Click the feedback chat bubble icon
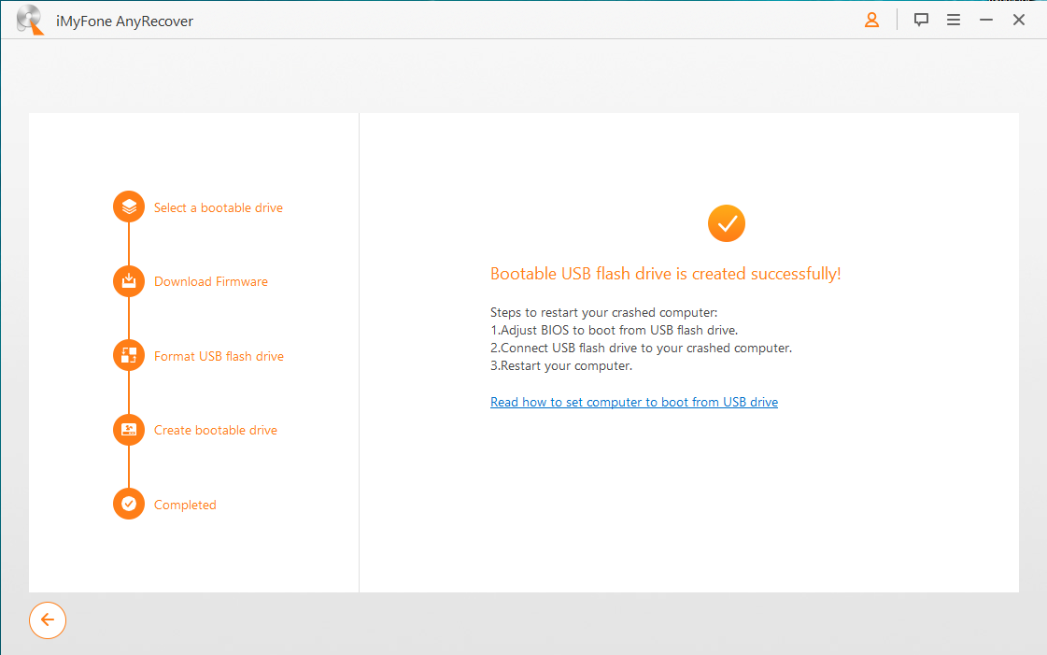Viewport: 1047px width, 655px height. [921, 19]
